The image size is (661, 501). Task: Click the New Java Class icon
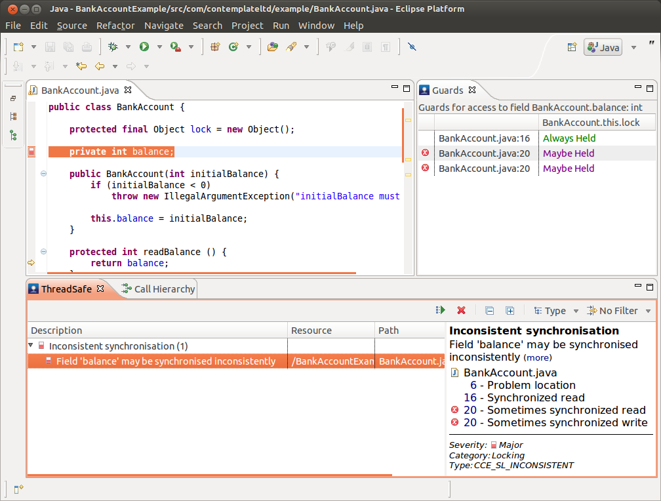[x=233, y=47]
